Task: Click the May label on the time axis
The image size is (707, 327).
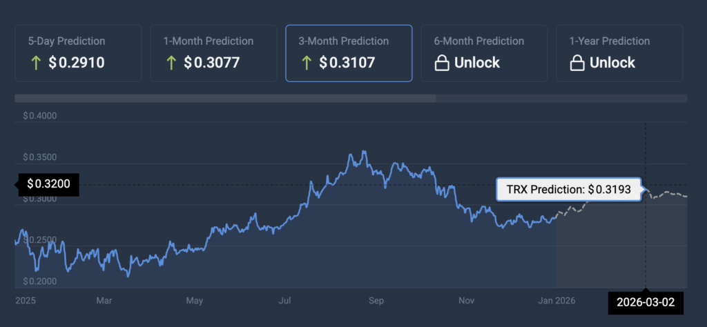Action: [x=195, y=300]
